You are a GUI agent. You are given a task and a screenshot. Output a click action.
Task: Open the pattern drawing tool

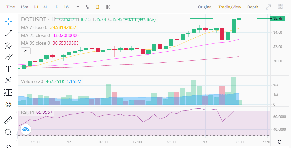(x=8, y=81)
